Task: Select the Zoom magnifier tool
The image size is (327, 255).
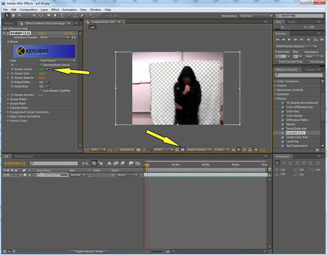Action: [x=20, y=15]
